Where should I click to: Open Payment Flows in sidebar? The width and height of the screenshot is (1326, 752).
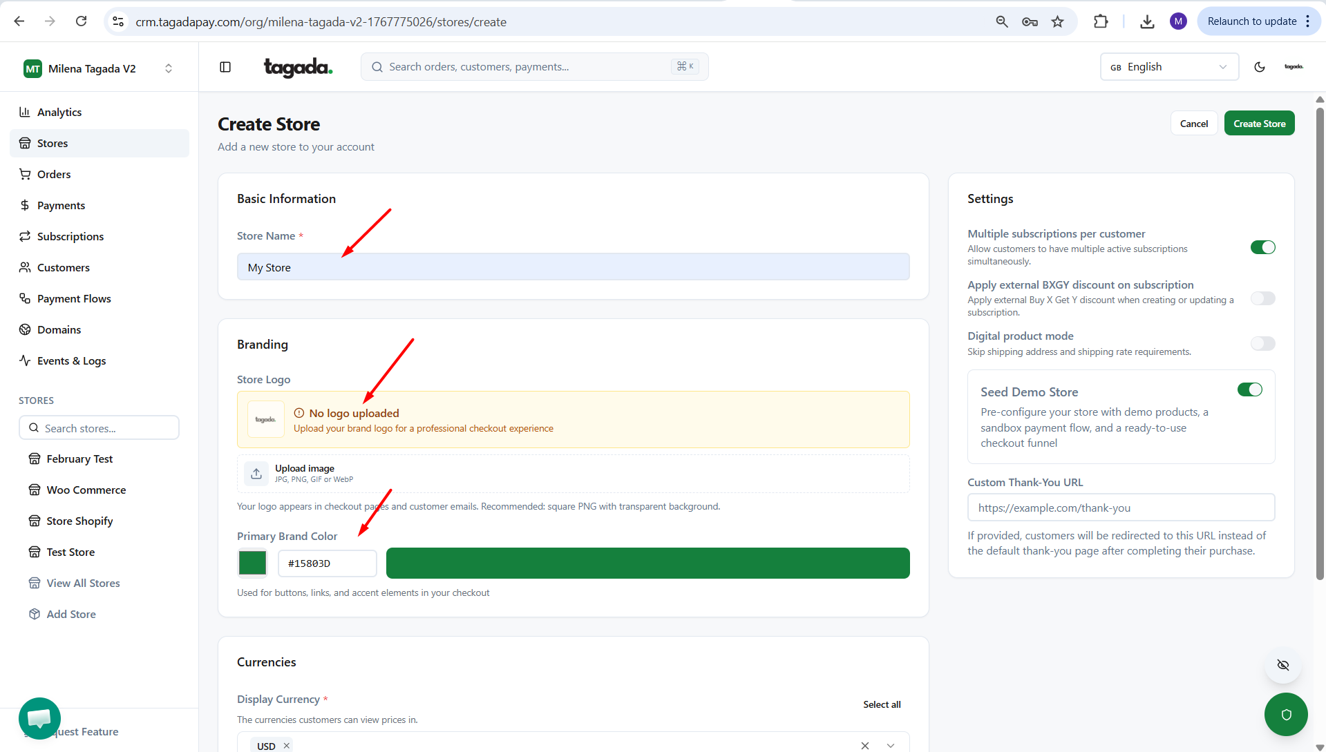click(x=74, y=298)
